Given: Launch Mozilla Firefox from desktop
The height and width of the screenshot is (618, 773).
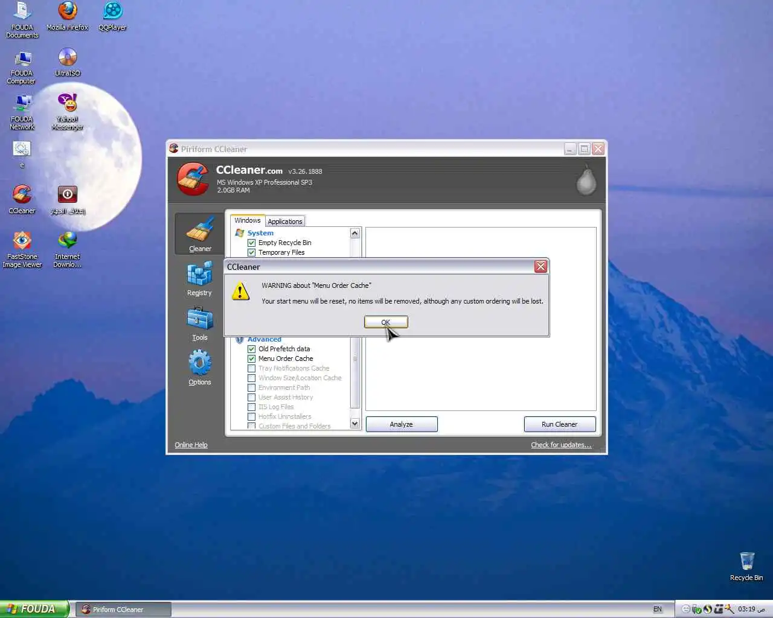Looking at the screenshot, I should pyautogui.click(x=68, y=16).
